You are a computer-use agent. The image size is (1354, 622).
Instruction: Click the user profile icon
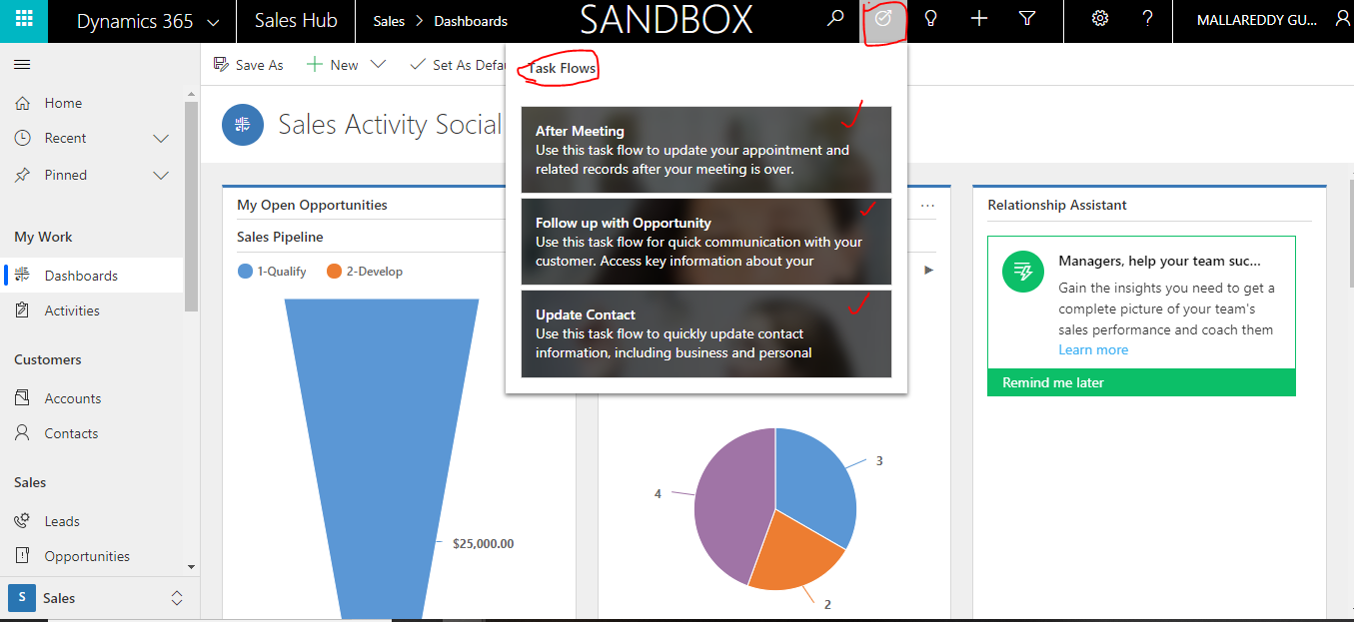(1342, 19)
